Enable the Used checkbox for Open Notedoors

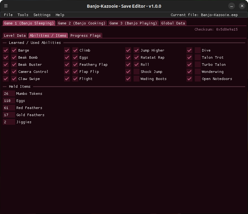coord(198,79)
